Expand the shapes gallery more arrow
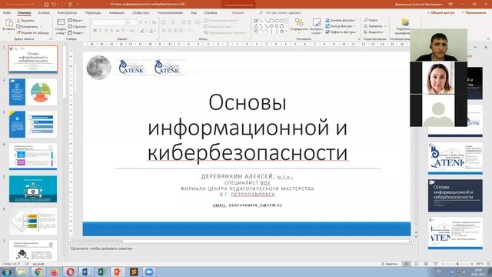The width and height of the screenshot is (492, 277). click(x=287, y=32)
